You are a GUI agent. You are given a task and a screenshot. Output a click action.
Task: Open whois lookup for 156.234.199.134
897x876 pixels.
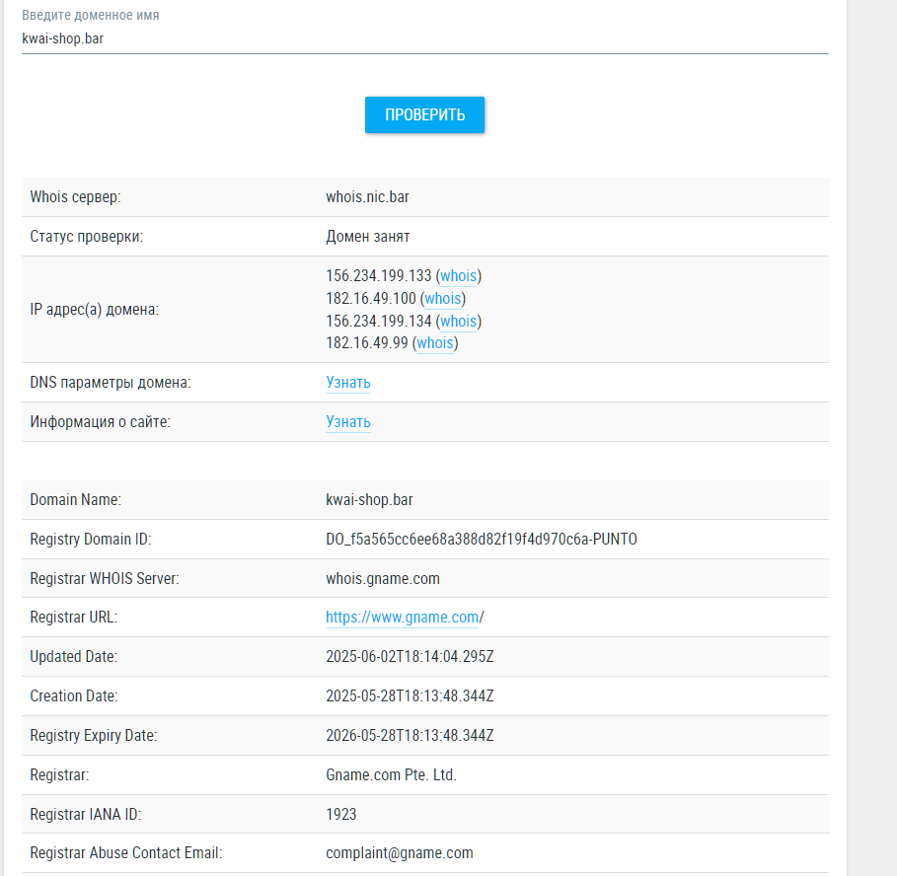tap(458, 321)
